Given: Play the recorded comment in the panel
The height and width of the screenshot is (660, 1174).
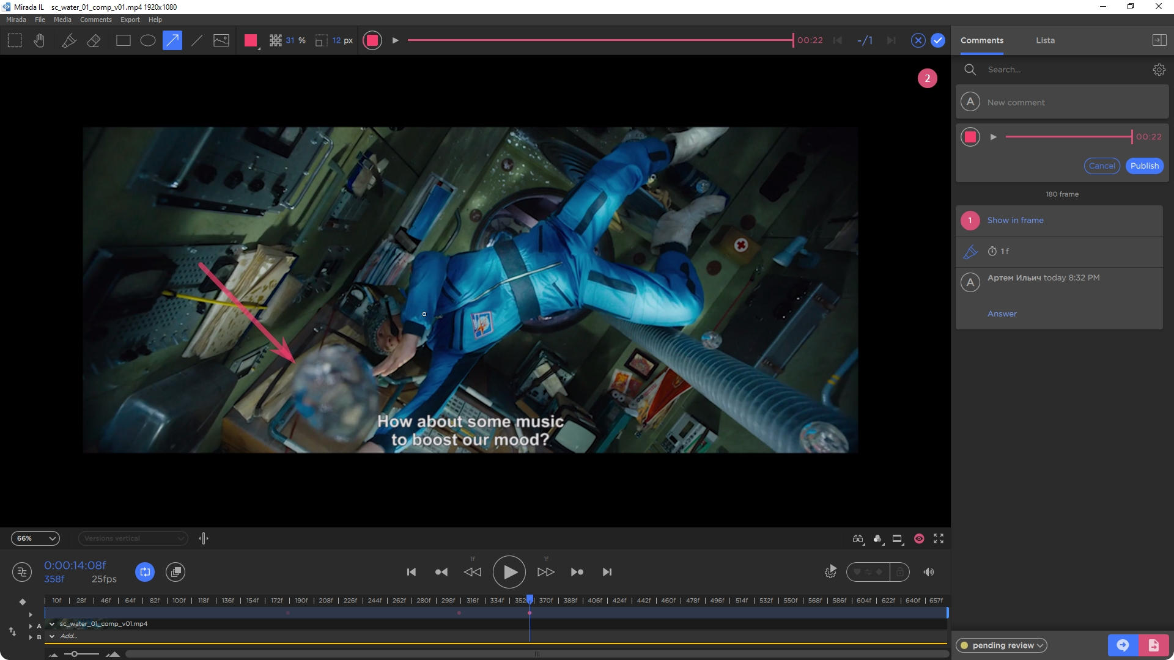Looking at the screenshot, I should click(994, 137).
